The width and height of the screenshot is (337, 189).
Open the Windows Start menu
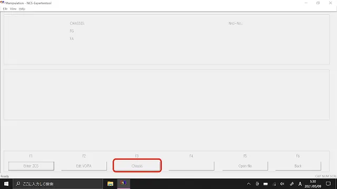tap(6, 184)
